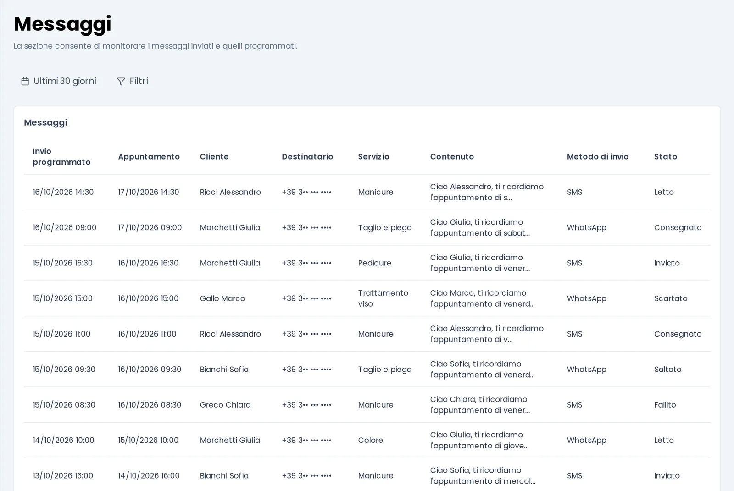Open the Filtri button
Screen dimensions: 734x491
click(x=133, y=81)
